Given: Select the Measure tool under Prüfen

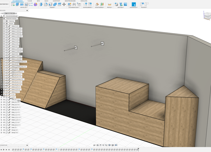Looking at the screenshot, I should (109, 4).
